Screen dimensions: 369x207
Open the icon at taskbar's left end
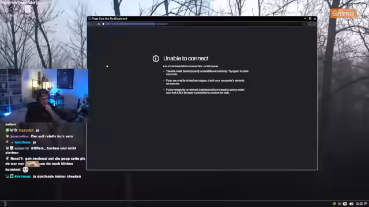pyautogui.click(x=5, y=204)
